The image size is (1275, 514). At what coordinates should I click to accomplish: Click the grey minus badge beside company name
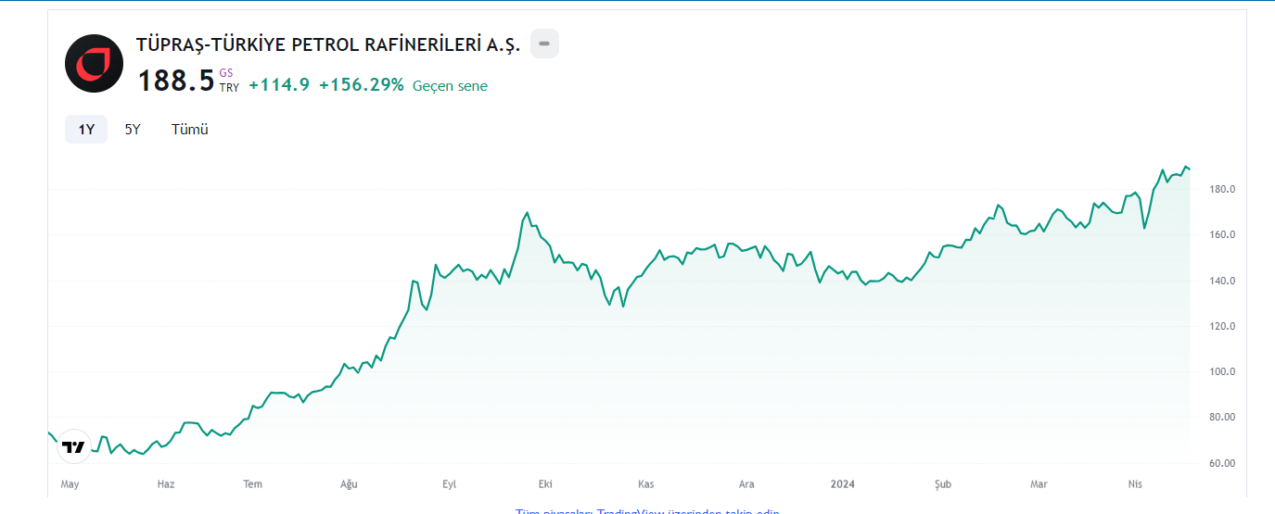point(544,44)
